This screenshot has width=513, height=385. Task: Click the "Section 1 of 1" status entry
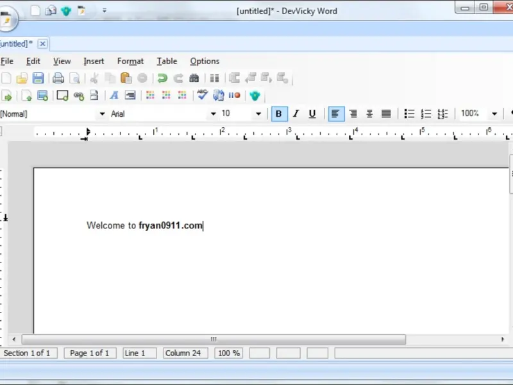pyautogui.click(x=29, y=354)
